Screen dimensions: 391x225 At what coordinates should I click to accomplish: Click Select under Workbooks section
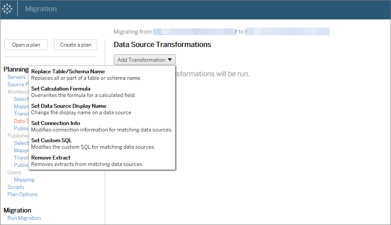click(x=21, y=99)
